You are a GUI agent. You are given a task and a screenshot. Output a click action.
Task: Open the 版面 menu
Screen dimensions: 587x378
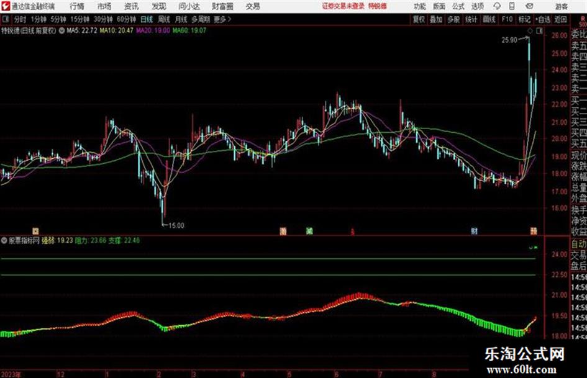tap(439, 6)
